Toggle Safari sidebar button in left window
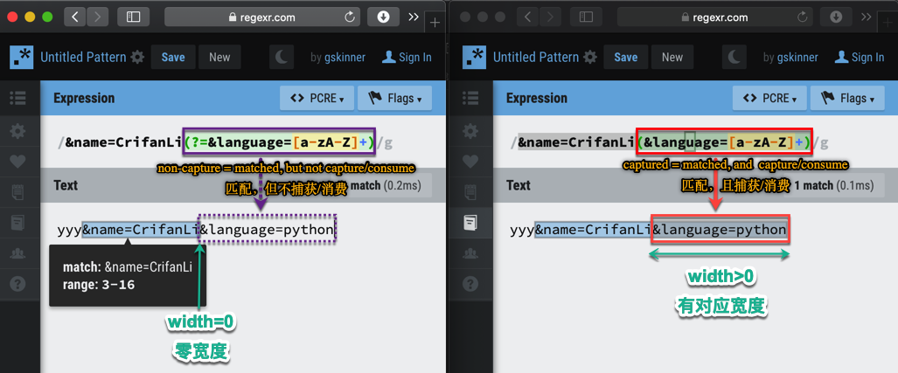This screenshot has width=898, height=373. tap(134, 17)
